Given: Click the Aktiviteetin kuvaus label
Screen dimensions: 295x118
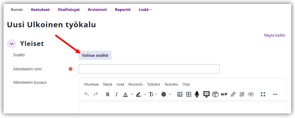Looking at the screenshot, I should 30,82.
